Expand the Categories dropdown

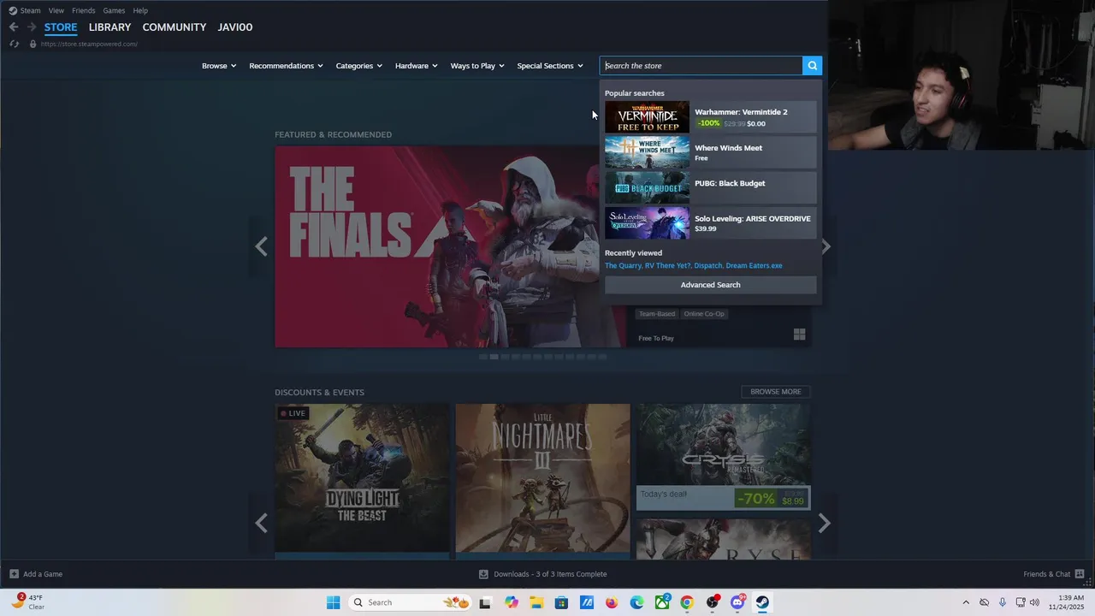(x=358, y=66)
